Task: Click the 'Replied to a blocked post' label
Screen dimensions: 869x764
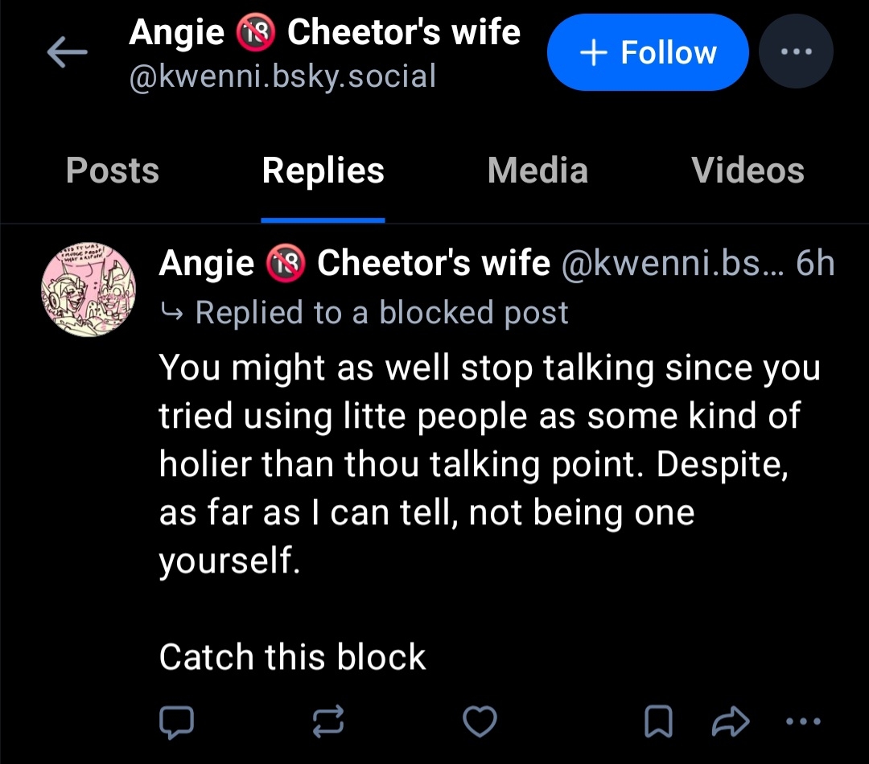Action: pos(381,313)
